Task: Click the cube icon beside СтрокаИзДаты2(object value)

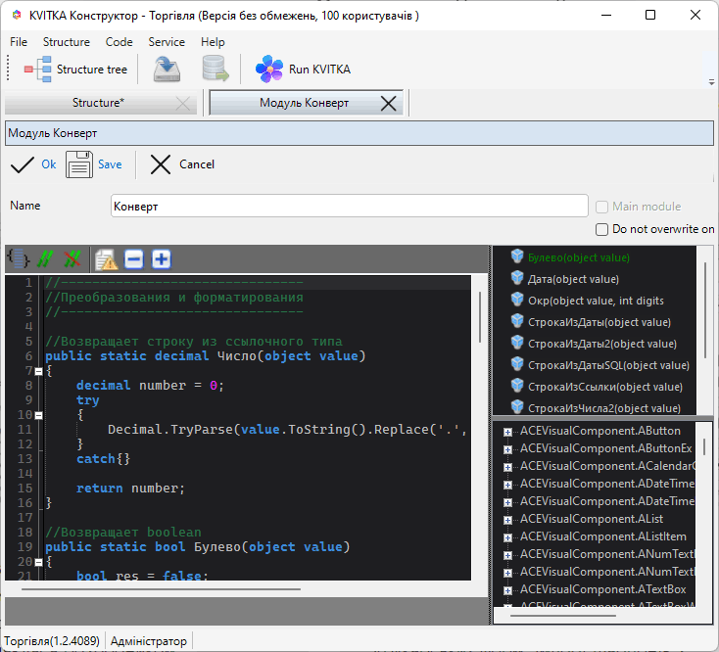Action: 517,343
